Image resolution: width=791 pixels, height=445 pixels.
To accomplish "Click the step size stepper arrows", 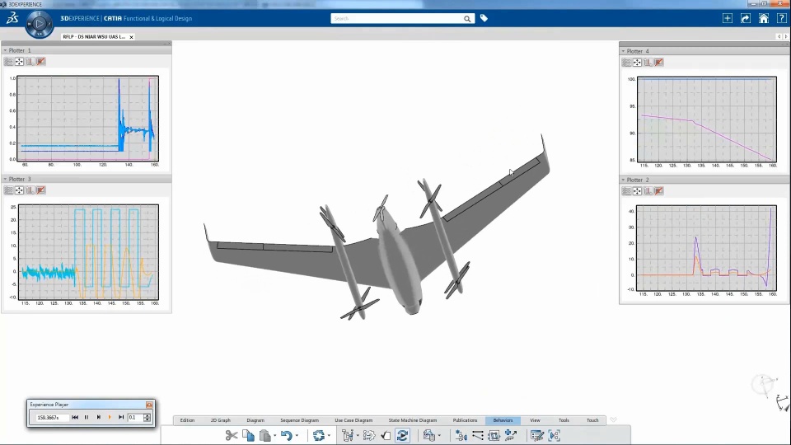I will click(147, 417).
